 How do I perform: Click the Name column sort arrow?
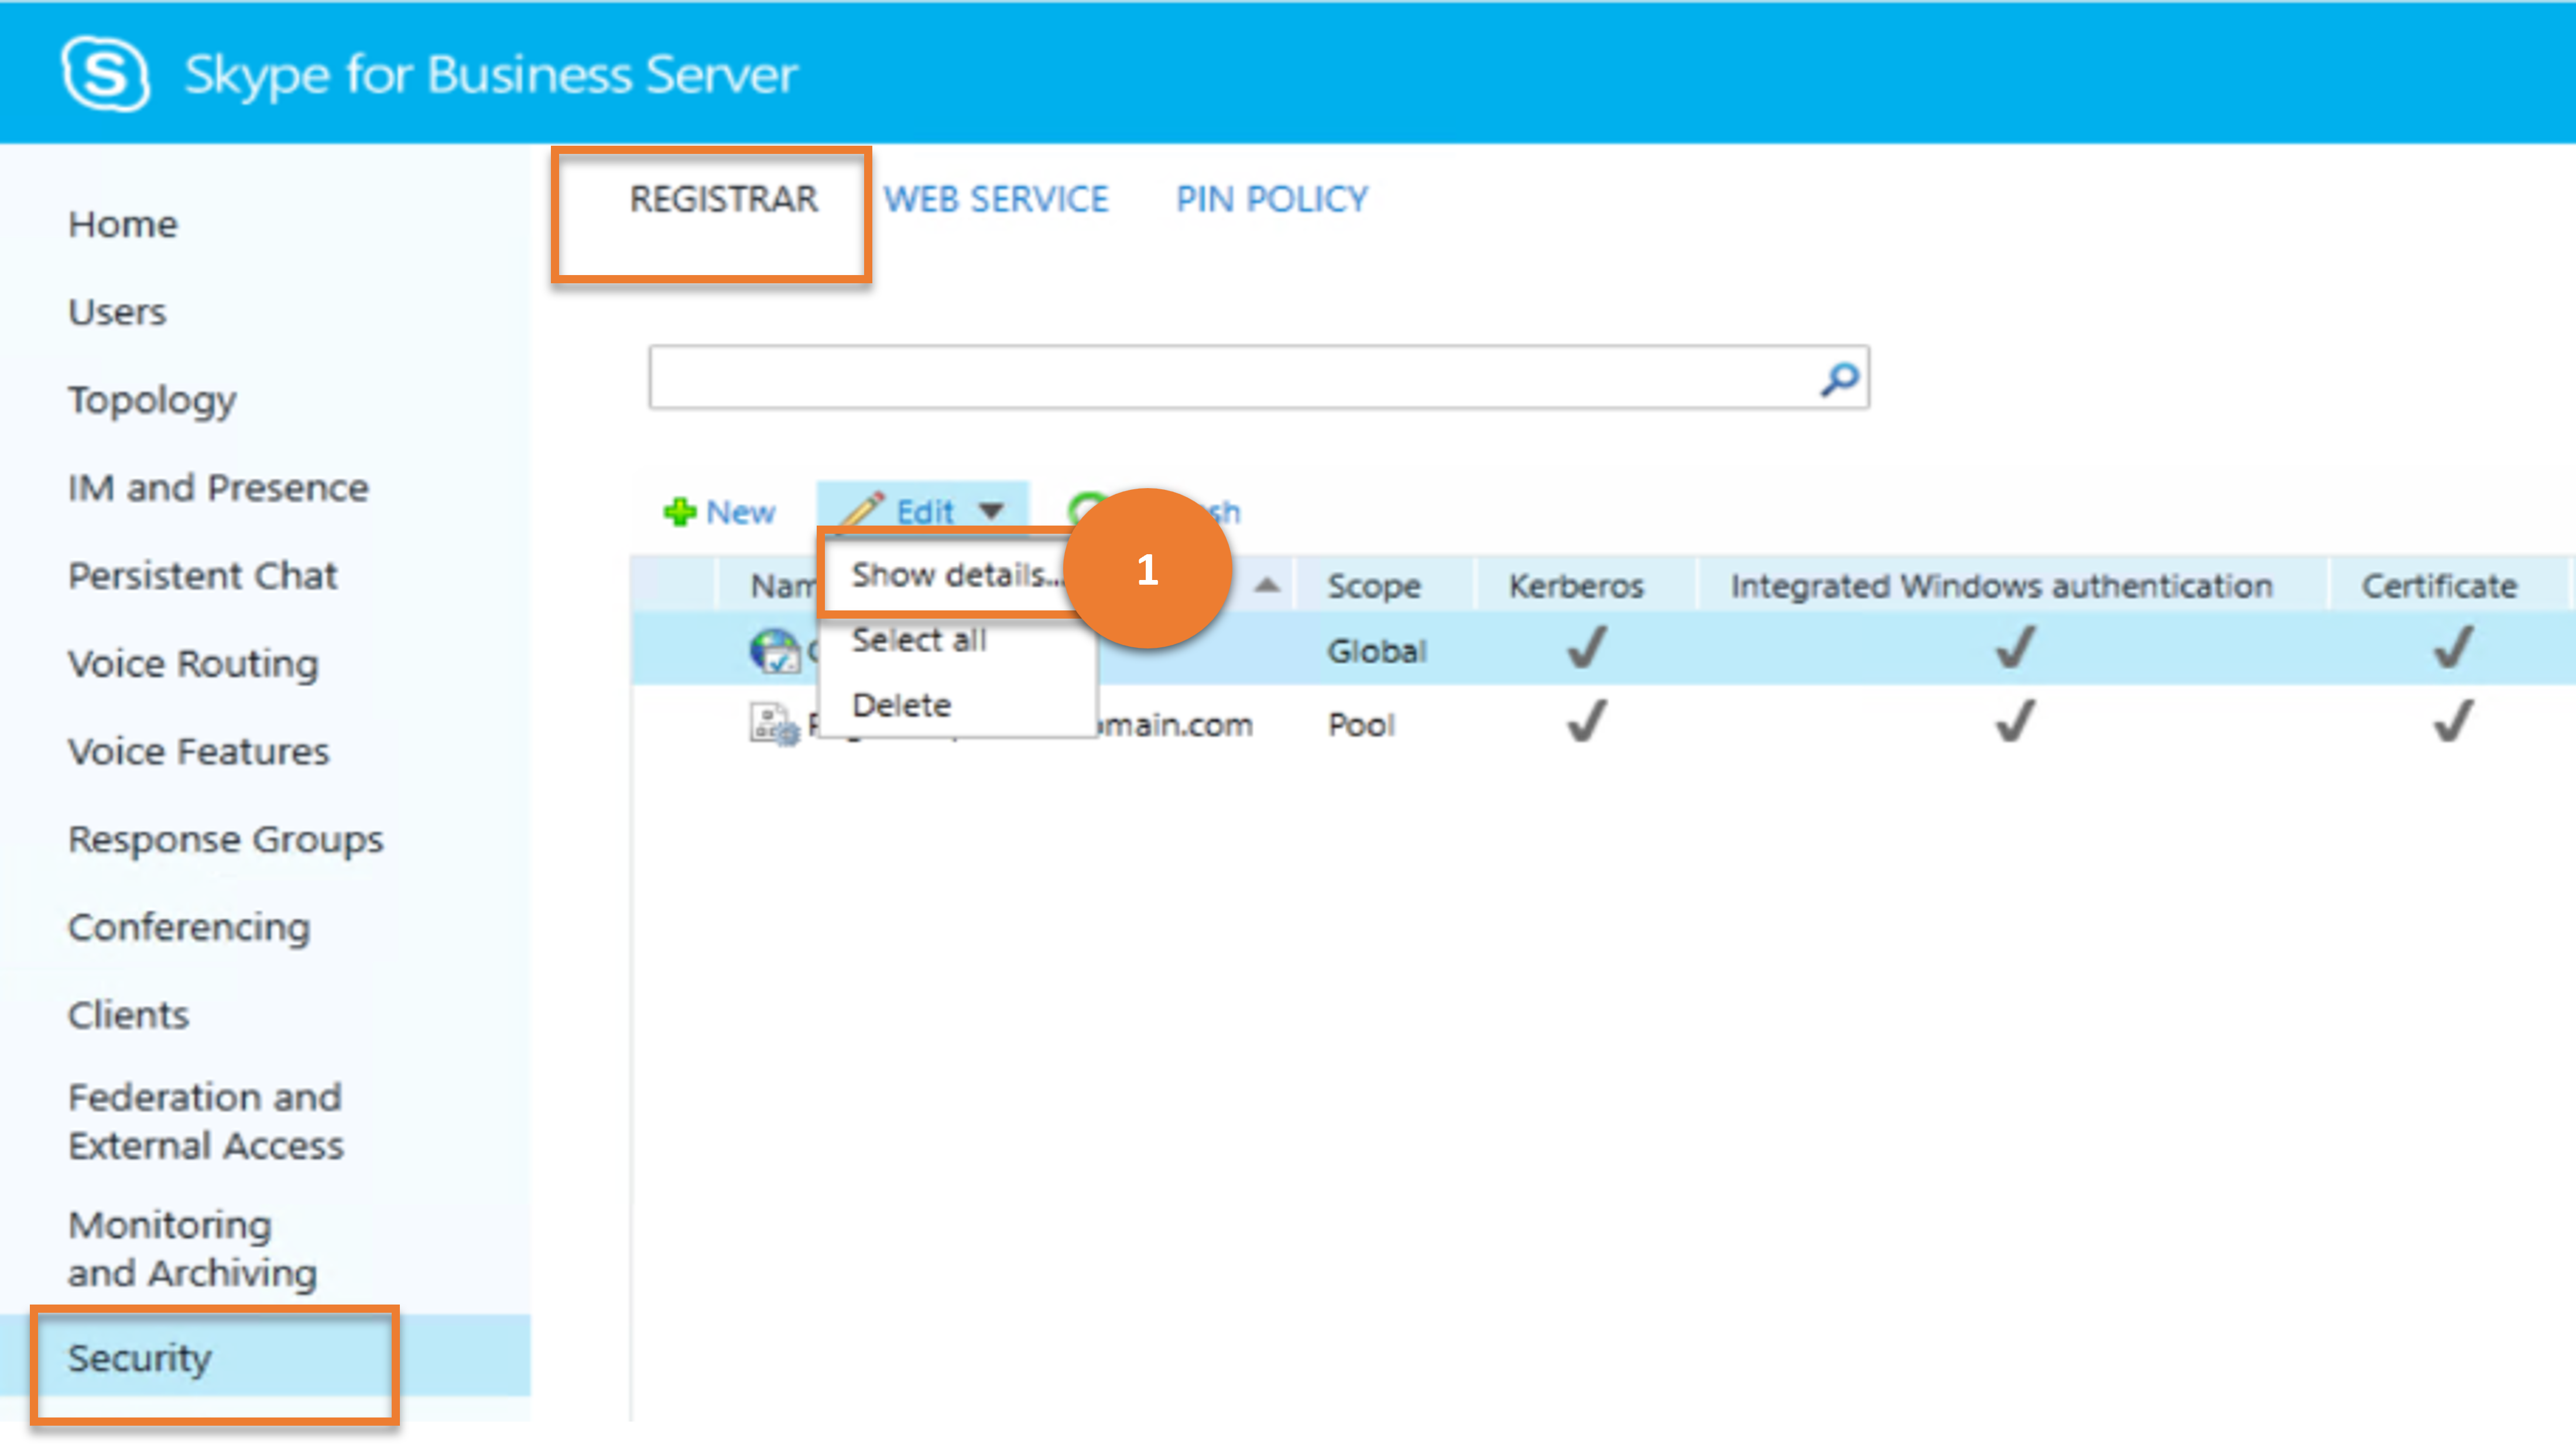1266,585
